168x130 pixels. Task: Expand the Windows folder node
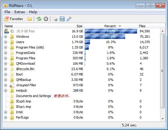(5, 37)
